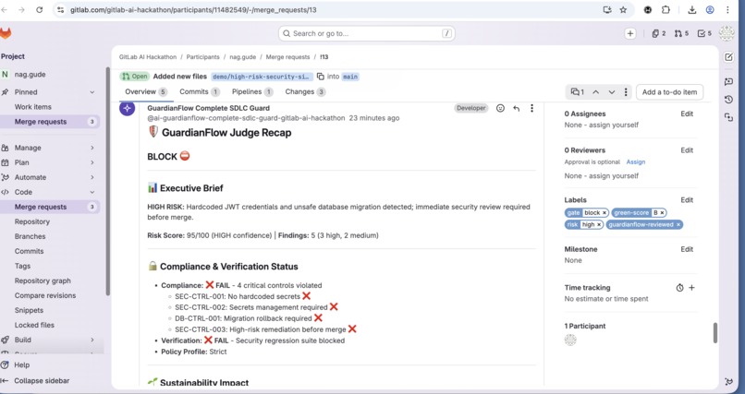Image resolution: width=745 pixels, height=394 pixels.
Task: Switch to the Changes tab
Action: click(305, 92)
